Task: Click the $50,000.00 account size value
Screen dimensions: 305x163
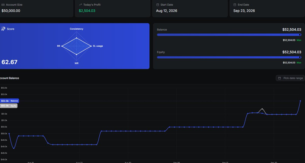Action: (x=11, y=11)
